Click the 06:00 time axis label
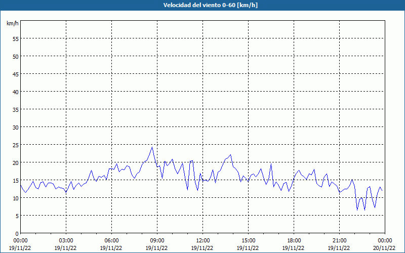This screenshot has width=405, height=253. coord(111,241)
